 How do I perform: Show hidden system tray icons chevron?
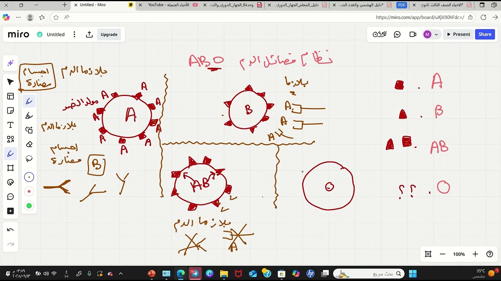click(x=121, y=274)
